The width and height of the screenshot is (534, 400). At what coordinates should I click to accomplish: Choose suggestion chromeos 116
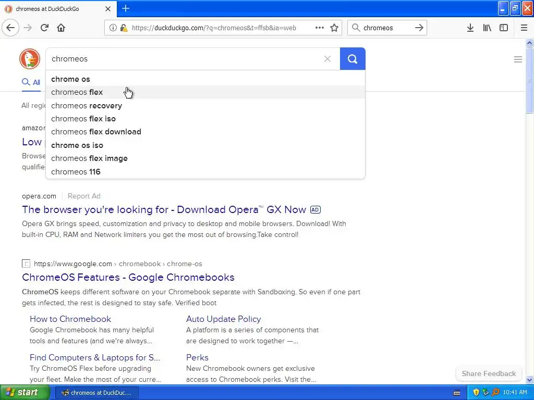coord(205,172)
